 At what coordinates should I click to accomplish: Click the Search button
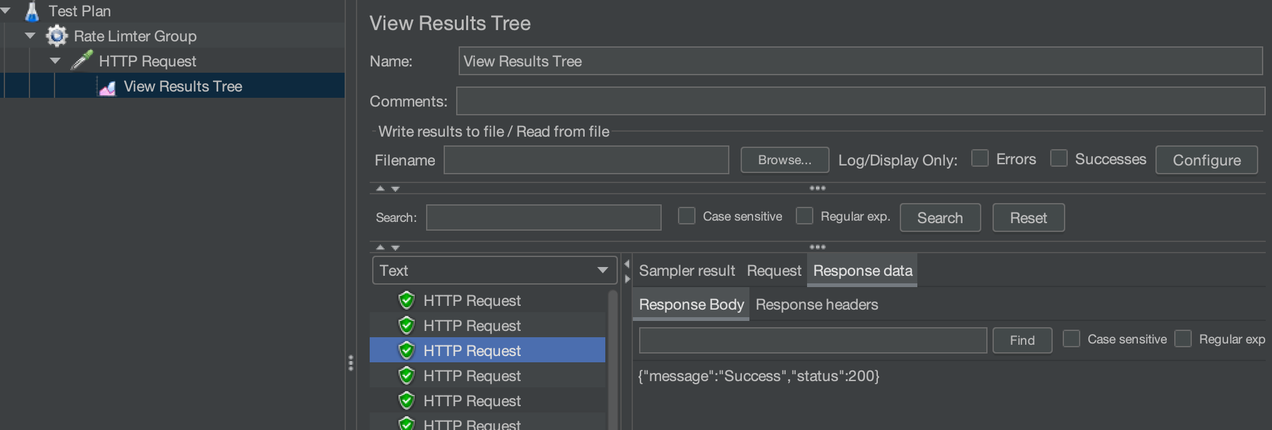[x=940, y=218]
